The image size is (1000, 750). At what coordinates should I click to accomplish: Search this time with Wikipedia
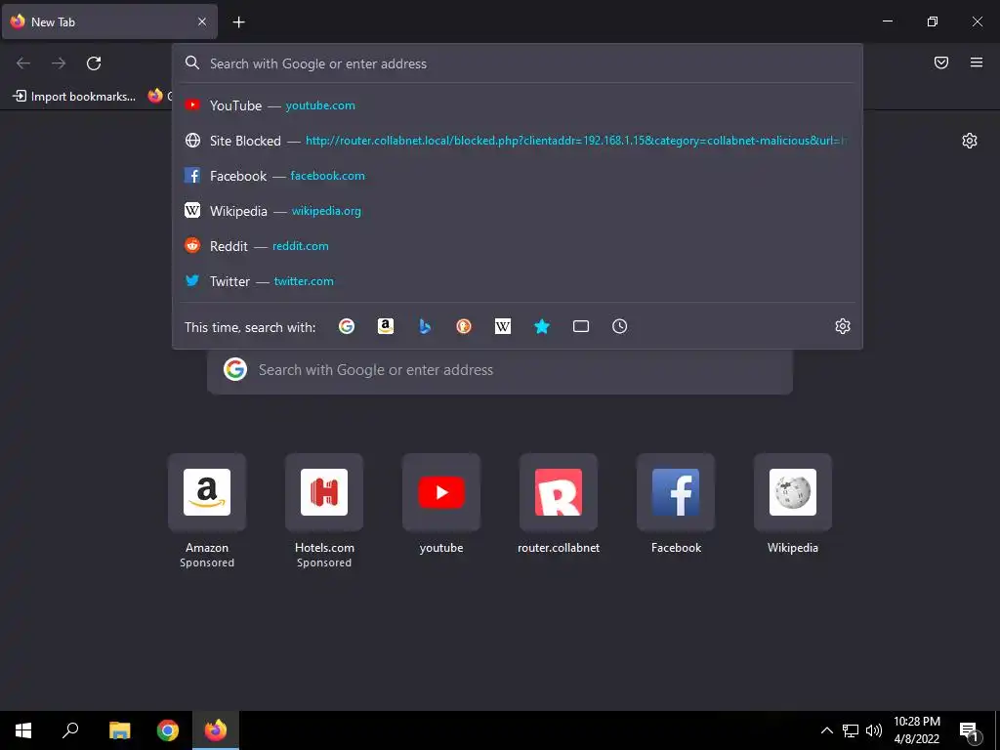pos(503,326)
